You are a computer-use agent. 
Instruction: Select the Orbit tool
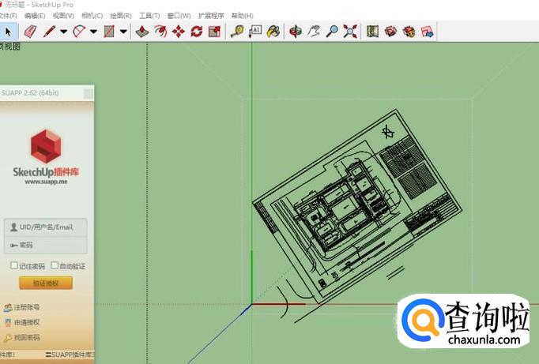[296, 32]
